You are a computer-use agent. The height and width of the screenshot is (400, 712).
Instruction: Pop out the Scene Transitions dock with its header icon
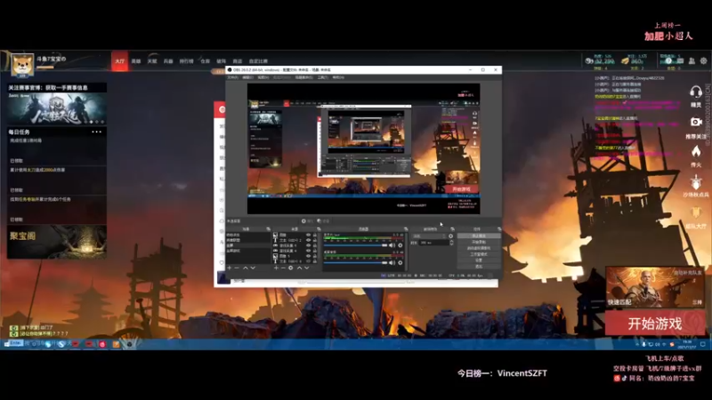pos(453,229)
